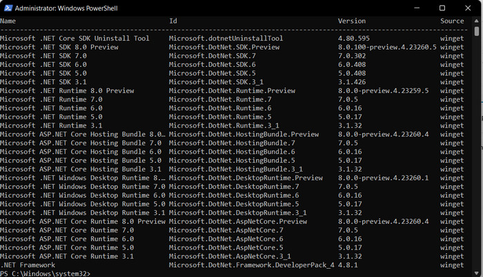Click the PS C:\Windows\system32> prompt
The width and height of the screenshot is (483, 277).
[x=46, y=274]
